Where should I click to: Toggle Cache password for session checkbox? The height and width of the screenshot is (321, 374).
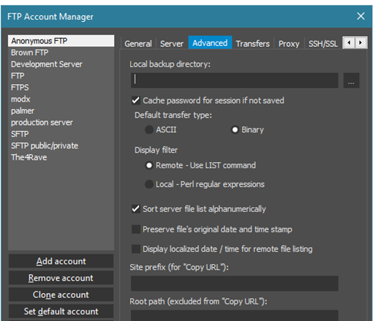pos(136,100)
